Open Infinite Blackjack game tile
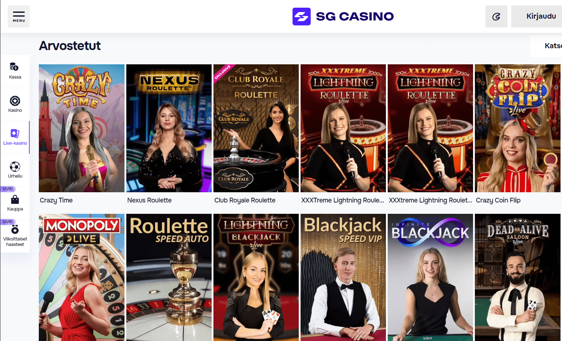Viewport: 562px width, 341px height. coord(430,277)
